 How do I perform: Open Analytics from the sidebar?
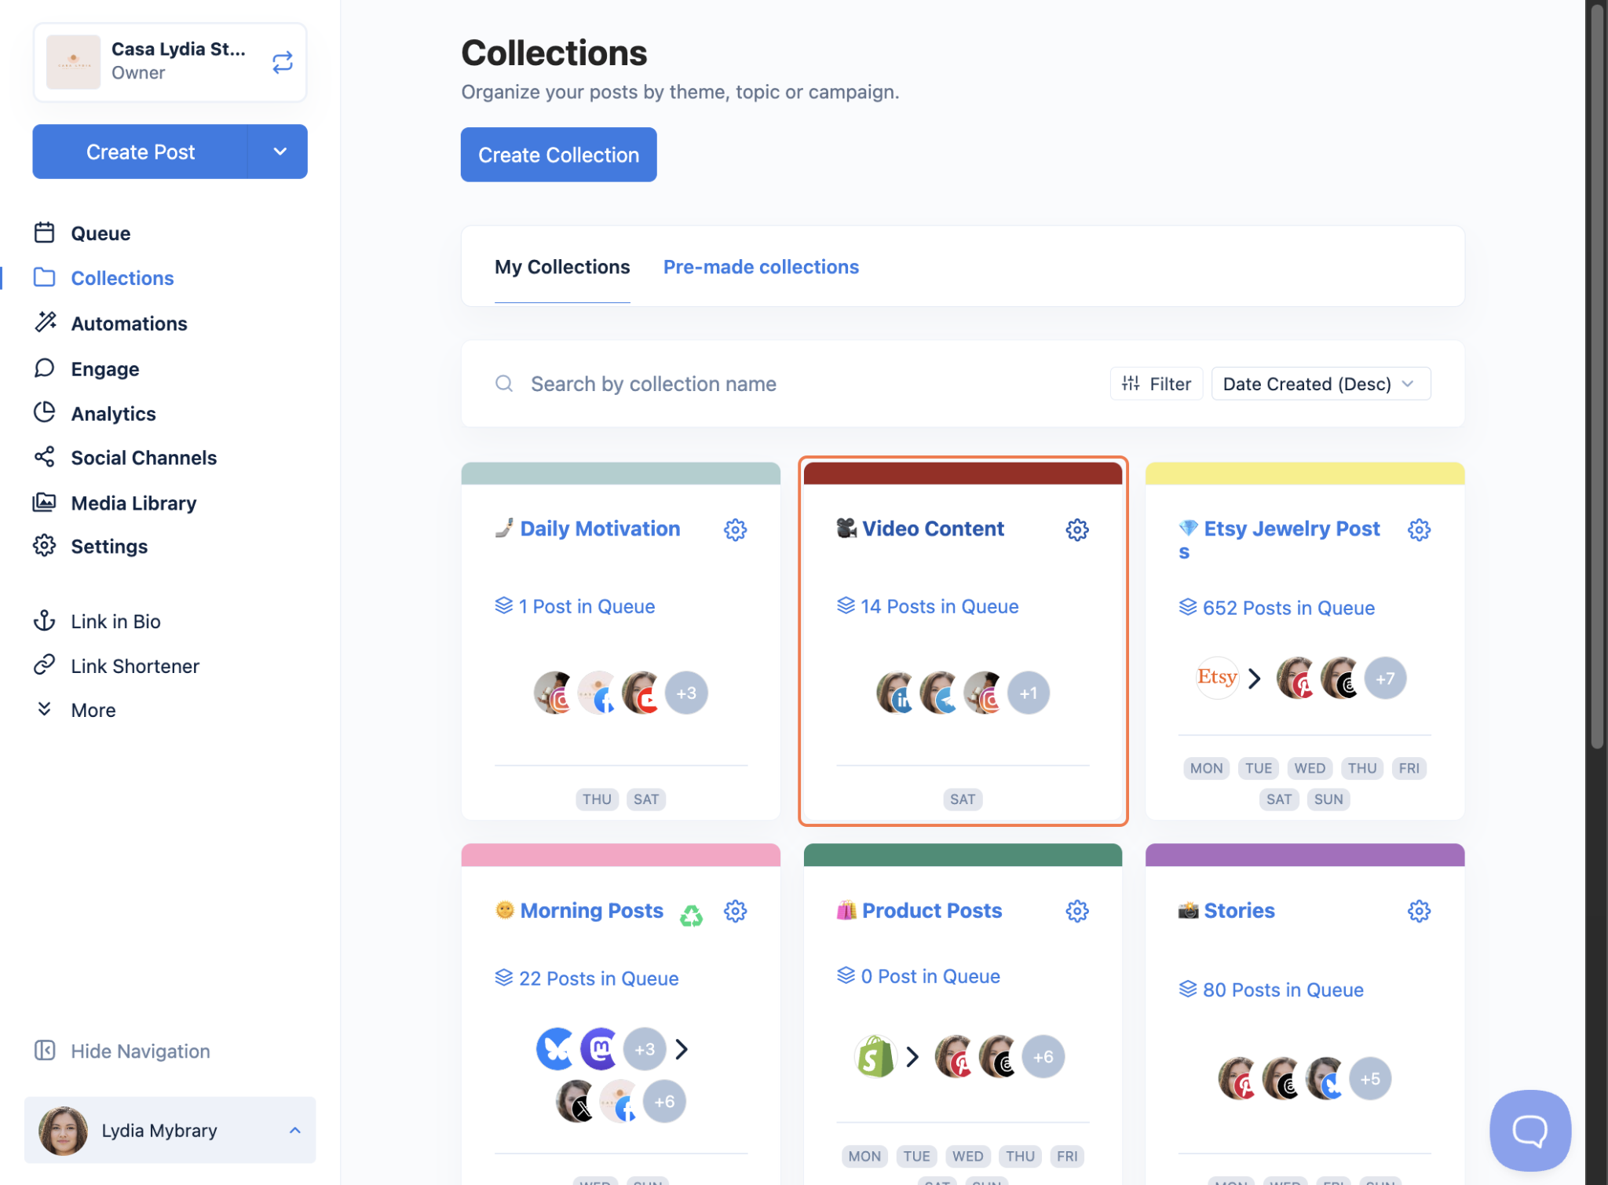coord(113,414)
